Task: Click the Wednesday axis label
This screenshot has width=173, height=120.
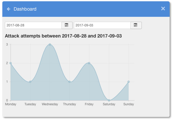Action: click(x=50, y=104)
